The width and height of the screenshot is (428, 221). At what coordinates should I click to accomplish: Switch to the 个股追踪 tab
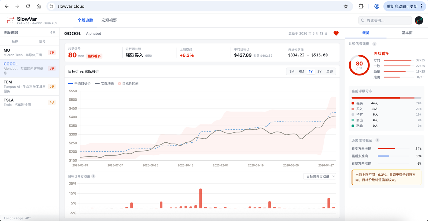tap(85, 20)
